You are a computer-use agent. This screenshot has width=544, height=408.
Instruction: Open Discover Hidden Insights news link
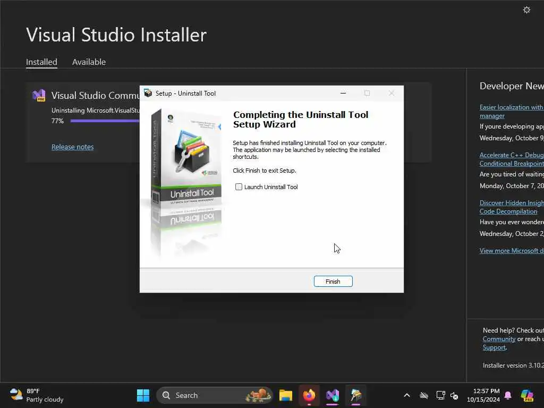512,207
